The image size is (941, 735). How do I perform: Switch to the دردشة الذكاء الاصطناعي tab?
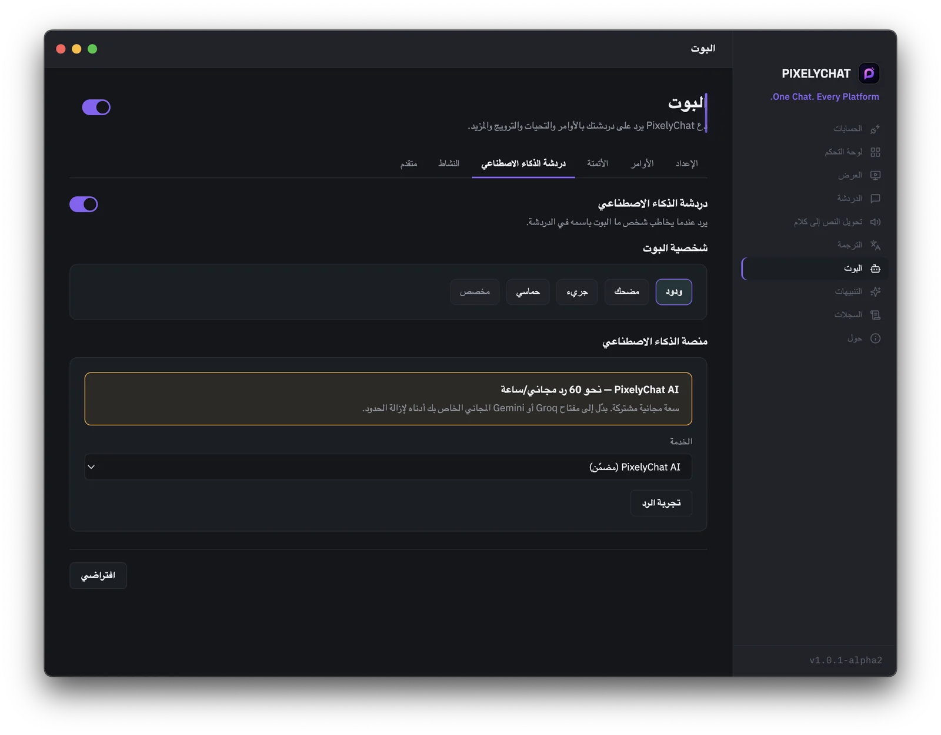(523, 163)
